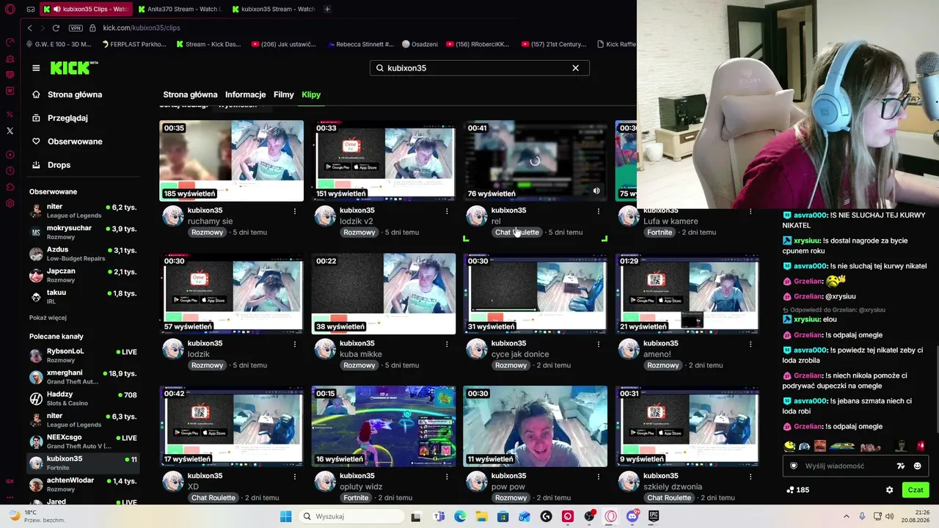Open Obserwowane in the sidebar

tap(75, 142)
